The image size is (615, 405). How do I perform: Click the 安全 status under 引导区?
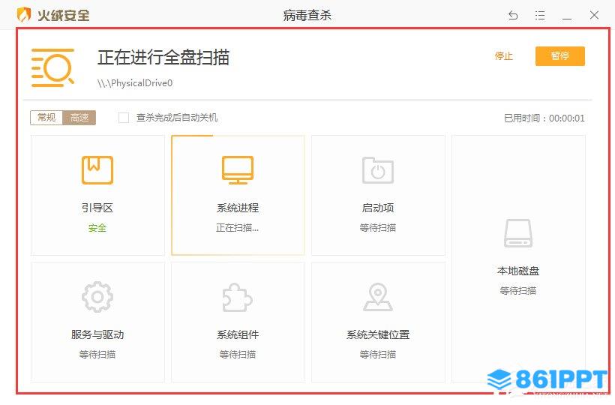point(97,228)
